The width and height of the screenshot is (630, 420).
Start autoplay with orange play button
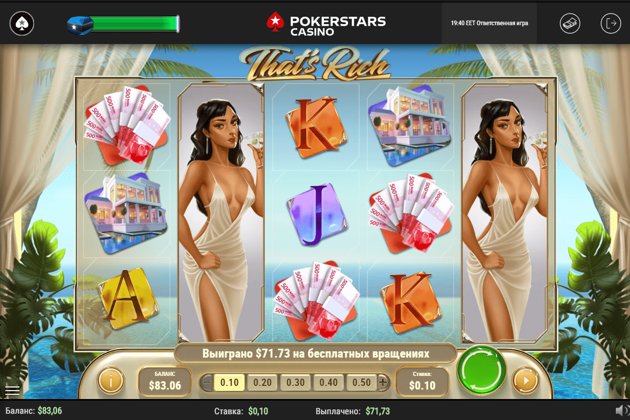526,380
